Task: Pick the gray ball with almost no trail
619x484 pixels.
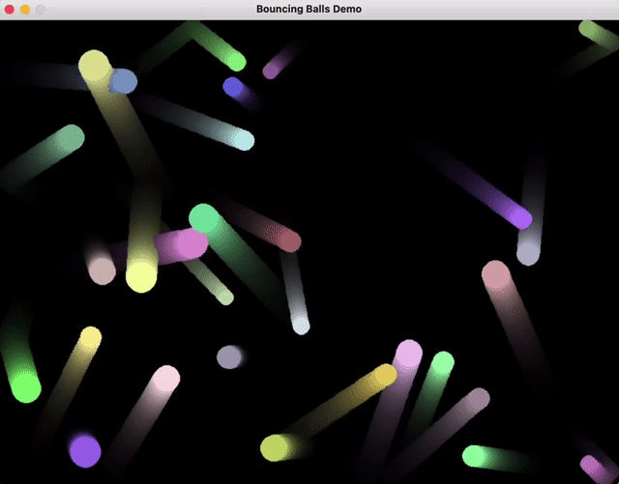Action: coord(228,357)
